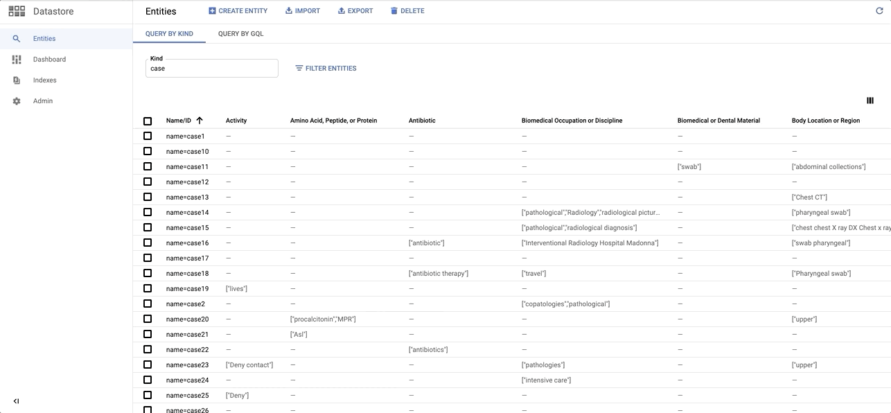891x413 pixels.
Task: Open the case20 entity link
Action: [187, 319]
